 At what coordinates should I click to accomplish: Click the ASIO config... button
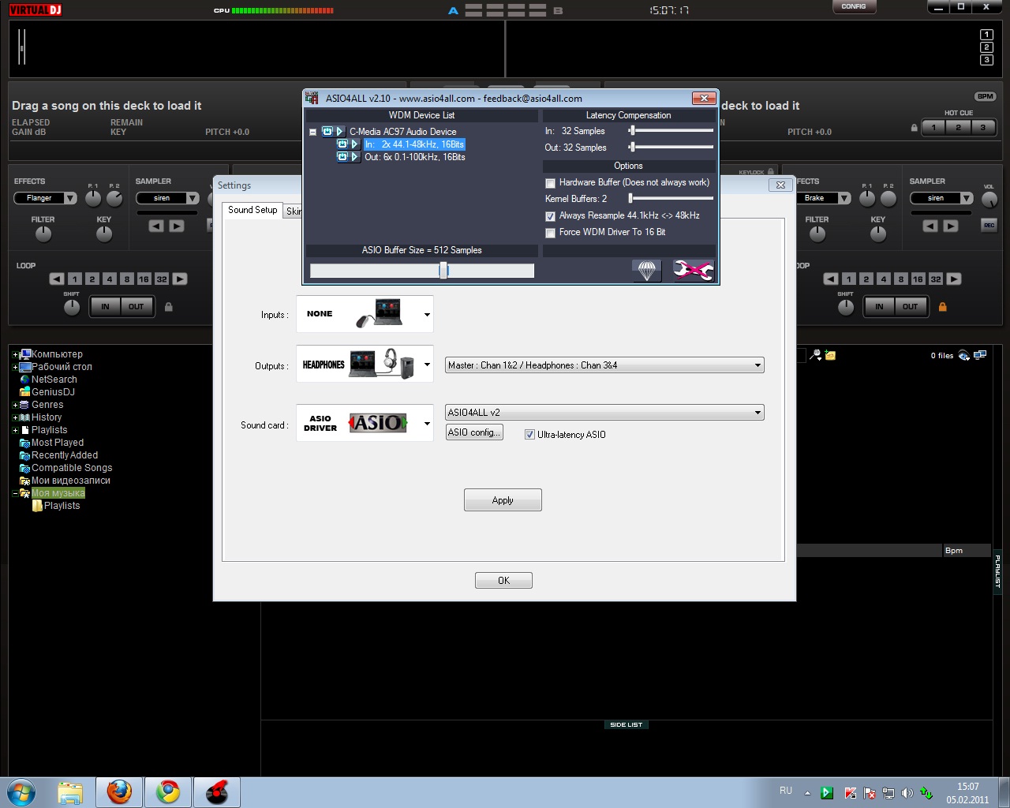(x=473, y=432)
